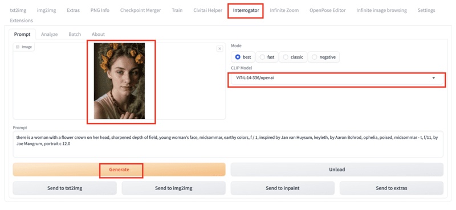456x210 pixels.
Task: Open the Analyze sub-tab
Action: [49, 34]
